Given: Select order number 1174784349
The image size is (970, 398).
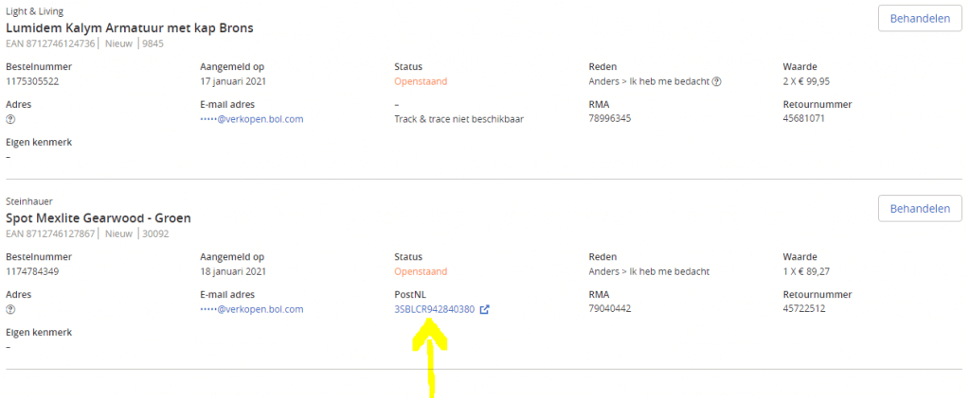Looking at the screenshot, I should [32, 271].
